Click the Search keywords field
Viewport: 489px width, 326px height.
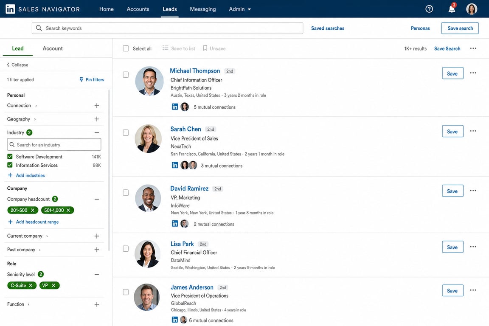(168, 28)
